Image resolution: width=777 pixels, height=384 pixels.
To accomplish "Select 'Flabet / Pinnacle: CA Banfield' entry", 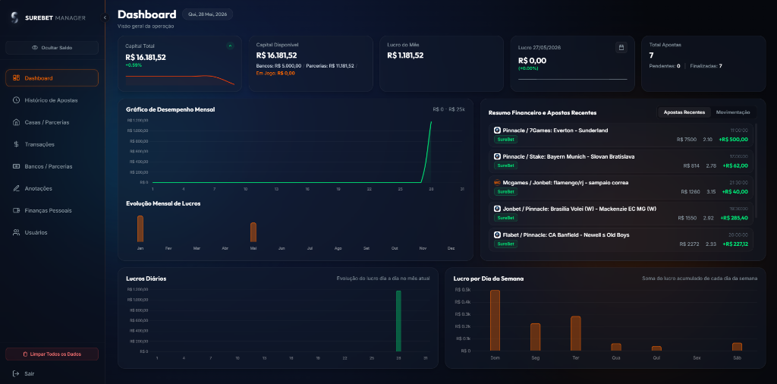I will point(621,239).
